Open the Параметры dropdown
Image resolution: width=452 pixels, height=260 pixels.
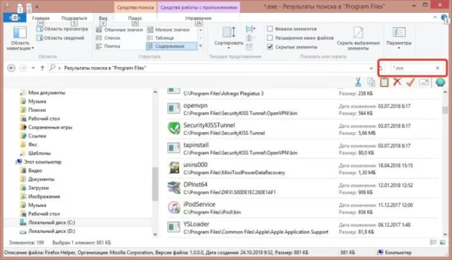point(398,38)
